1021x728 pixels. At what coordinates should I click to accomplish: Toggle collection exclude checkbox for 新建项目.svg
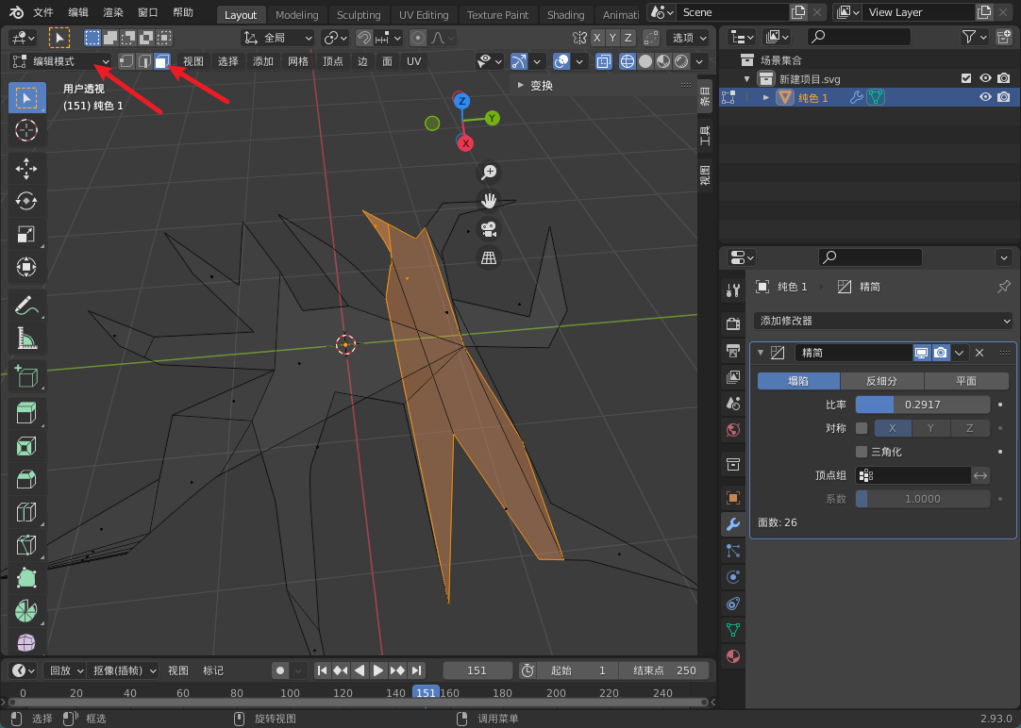pos(966,78)
